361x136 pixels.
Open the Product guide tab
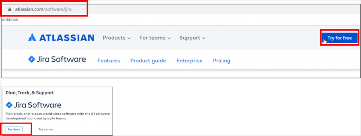coord(148,61)
